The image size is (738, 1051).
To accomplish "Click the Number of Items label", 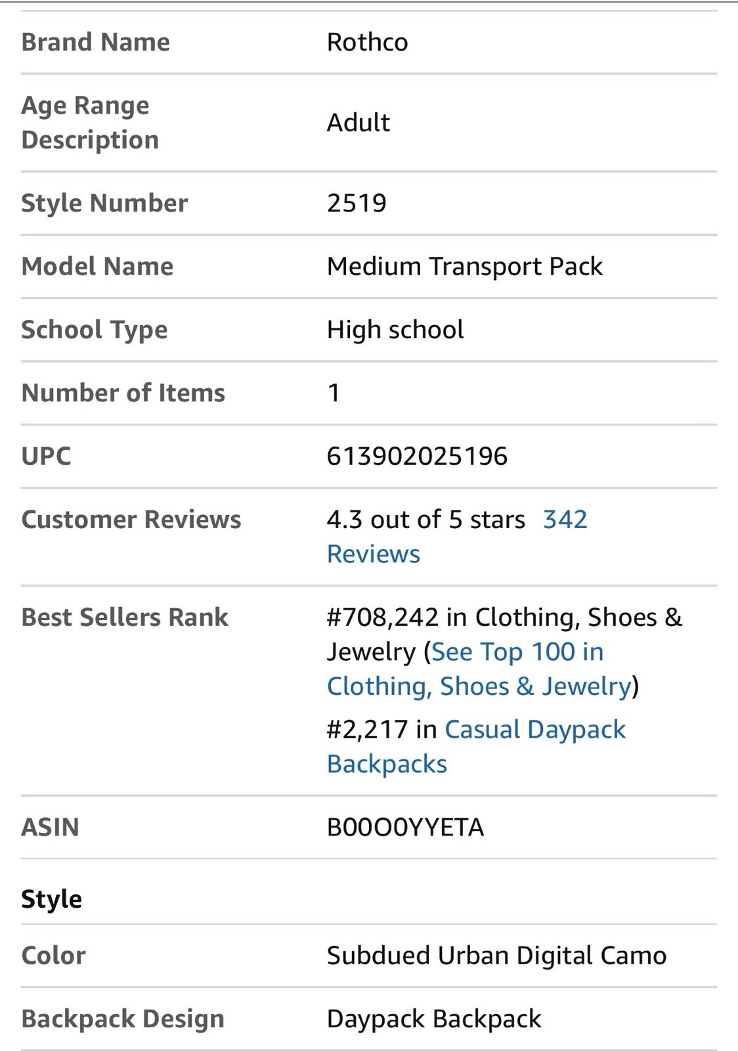I will (x=123, y=393).
